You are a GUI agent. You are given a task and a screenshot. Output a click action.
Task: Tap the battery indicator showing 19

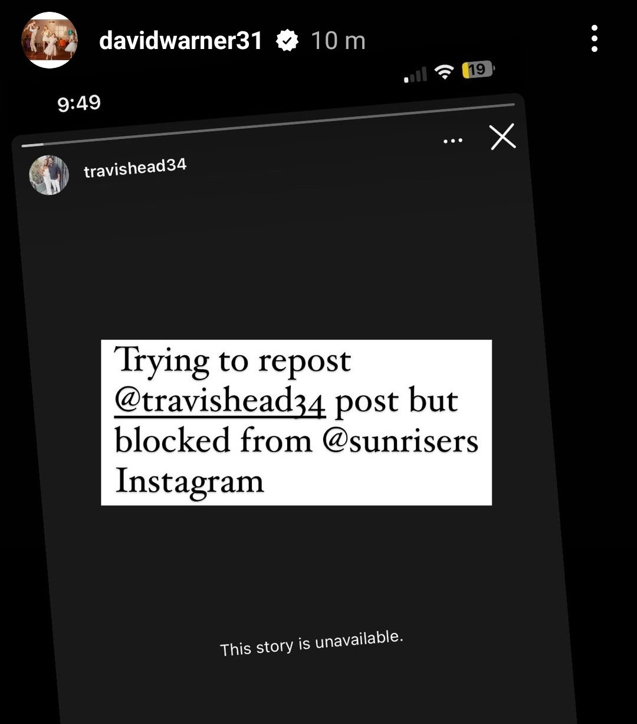tap(478, 70)
